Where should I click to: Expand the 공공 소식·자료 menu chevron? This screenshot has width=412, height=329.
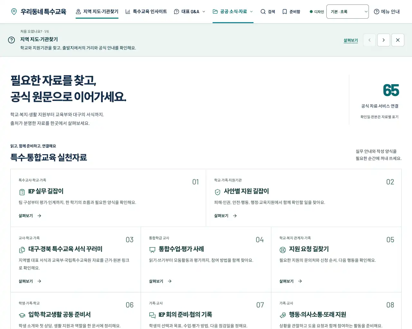pyautogui.click(x=251, y=12)
